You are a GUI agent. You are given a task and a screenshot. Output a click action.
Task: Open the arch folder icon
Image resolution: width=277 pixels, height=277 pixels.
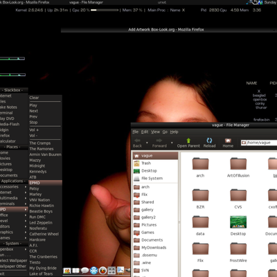pyautogui.click(x=200, y=164)
